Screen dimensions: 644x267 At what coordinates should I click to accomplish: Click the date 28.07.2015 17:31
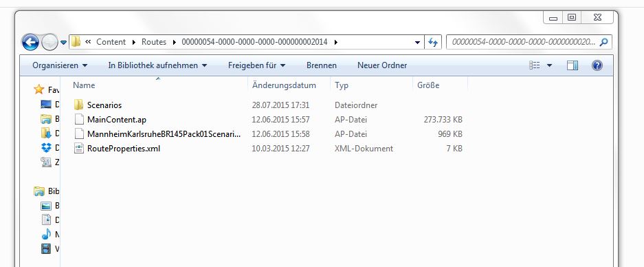coord(280,105)
